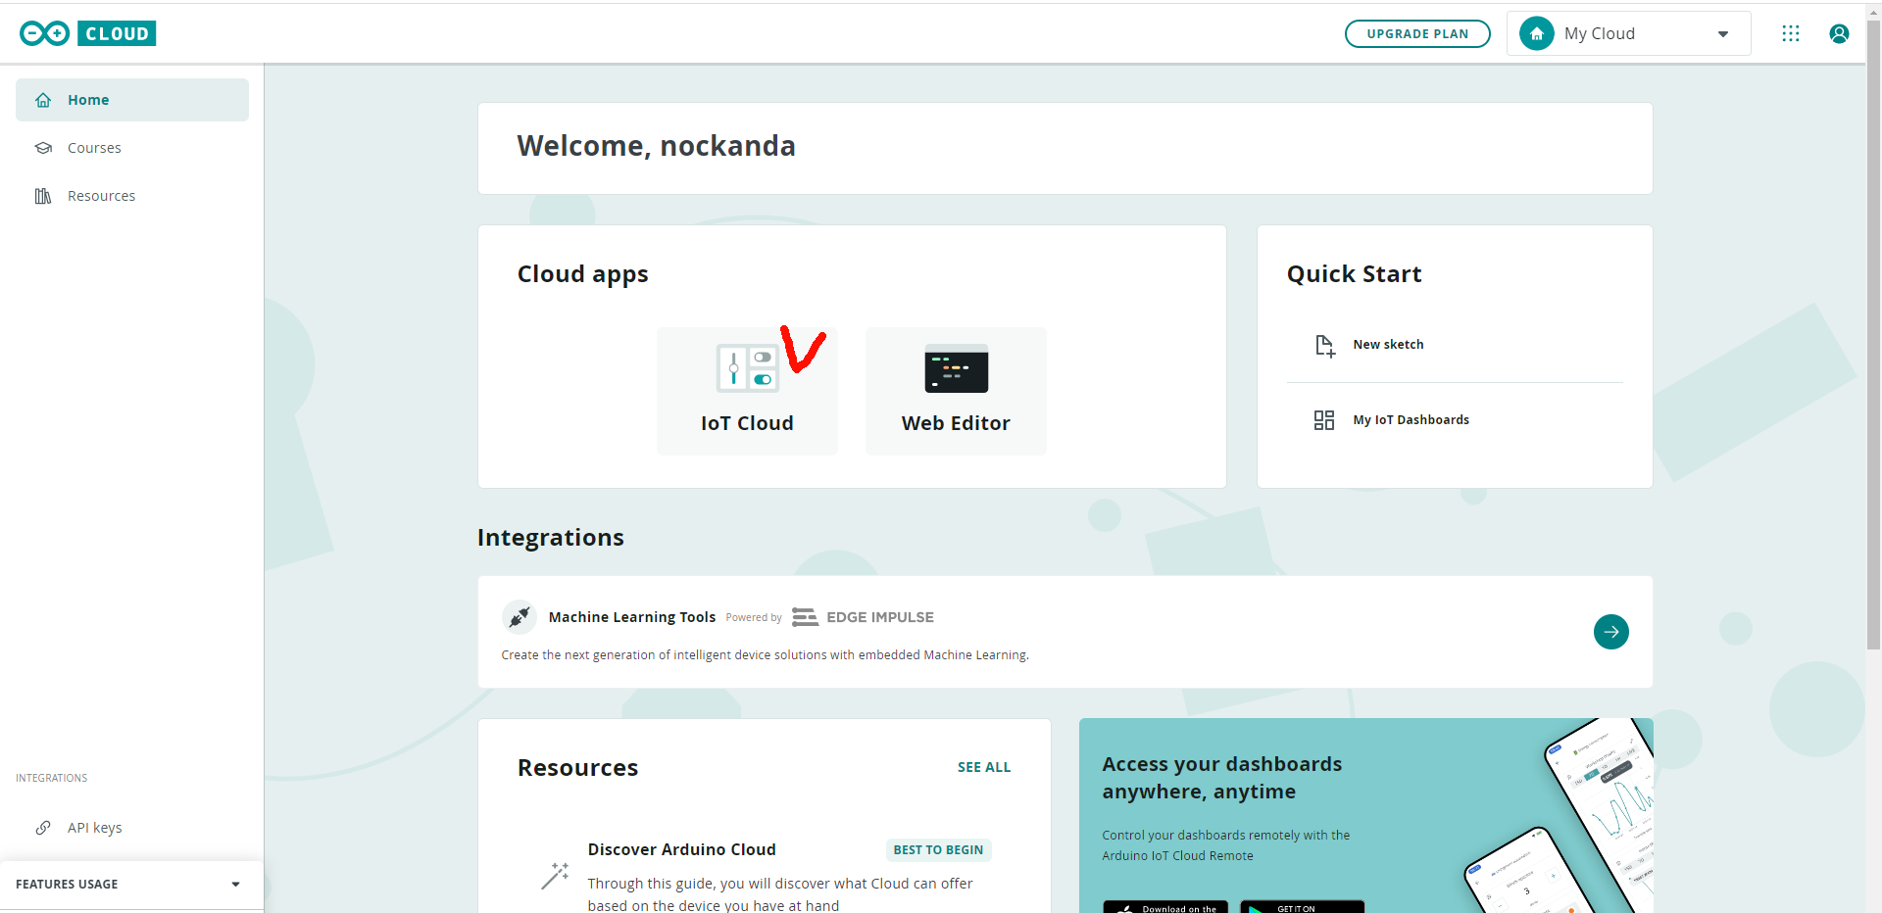
Task: Click the Best to Begin badge
Action: pos(938,850)
